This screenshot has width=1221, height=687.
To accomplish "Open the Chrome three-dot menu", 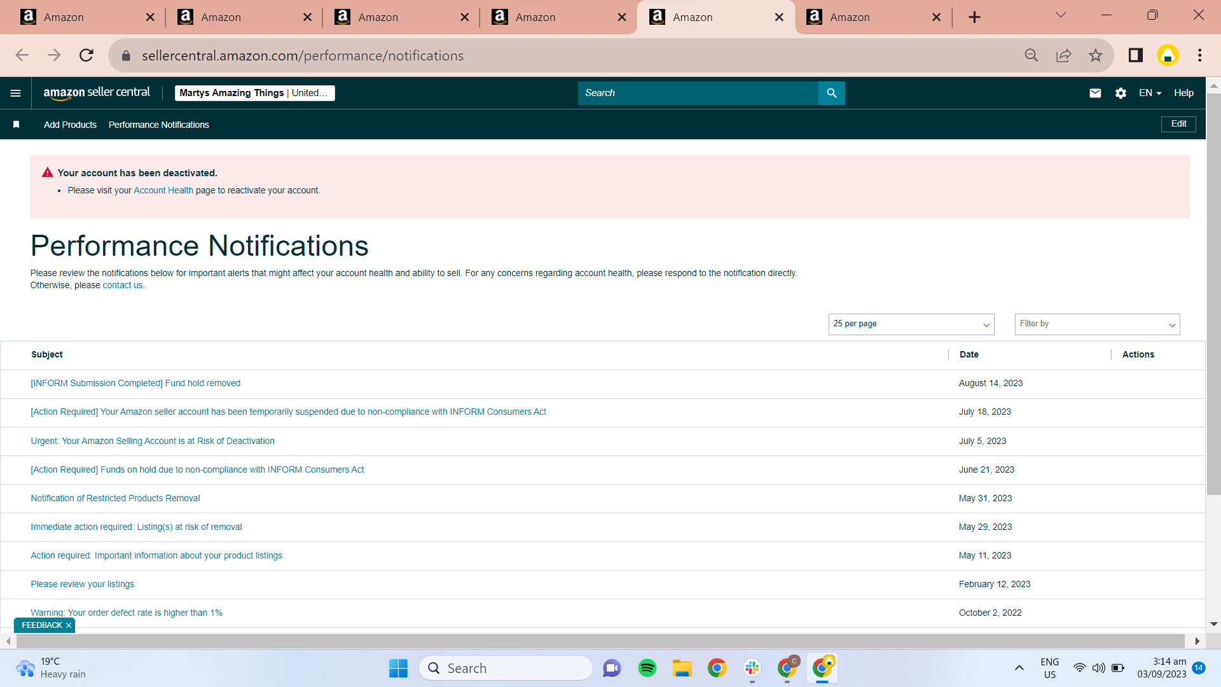I will coord(1200,55).
